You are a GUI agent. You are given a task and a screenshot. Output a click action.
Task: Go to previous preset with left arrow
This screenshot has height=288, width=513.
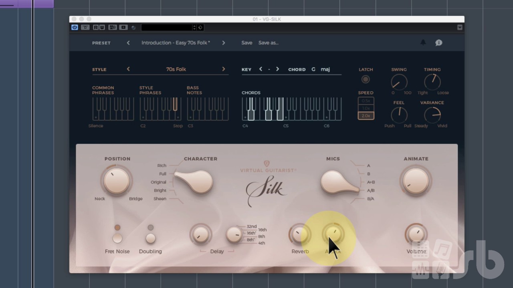click(x=128, y=43)
